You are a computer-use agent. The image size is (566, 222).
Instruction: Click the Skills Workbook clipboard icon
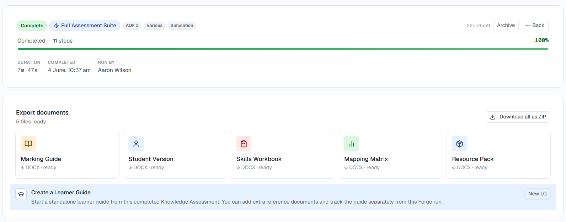tap(244, 144)
